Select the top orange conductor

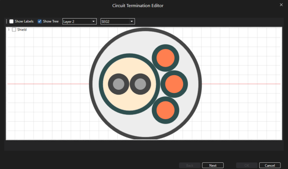coord(166,58)
